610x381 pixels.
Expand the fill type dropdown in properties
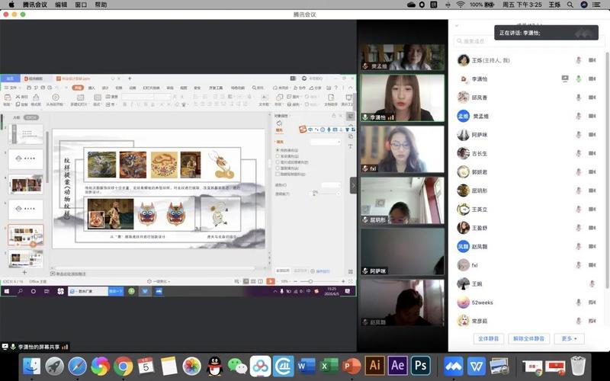(x=325, y=142)
